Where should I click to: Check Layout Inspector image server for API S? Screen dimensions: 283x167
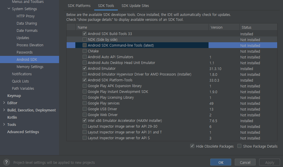(x=84, y=138)
